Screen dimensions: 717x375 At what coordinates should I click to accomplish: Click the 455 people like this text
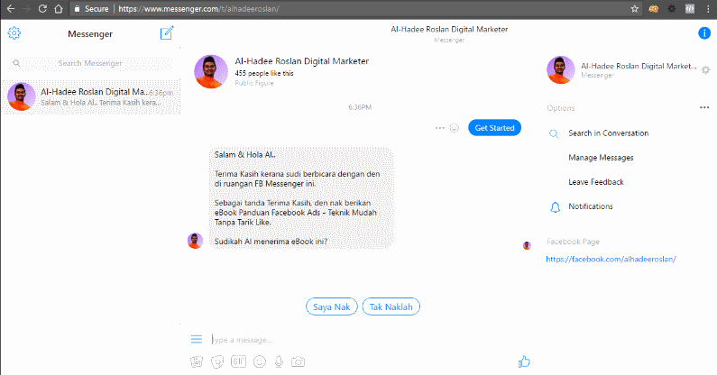pos(264,73)
